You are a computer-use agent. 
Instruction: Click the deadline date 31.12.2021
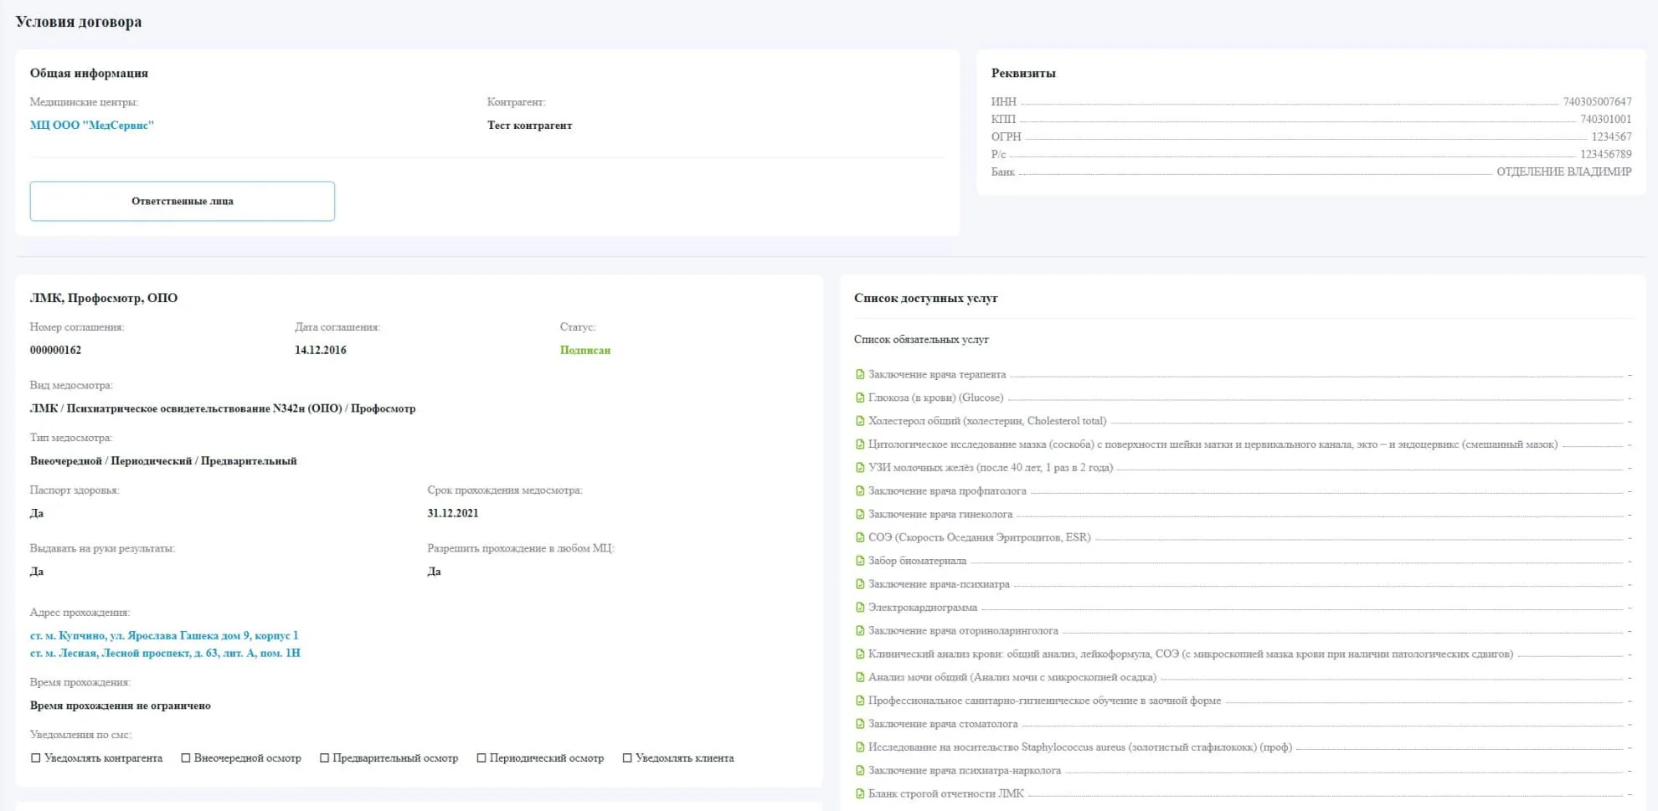click(453, 514)
